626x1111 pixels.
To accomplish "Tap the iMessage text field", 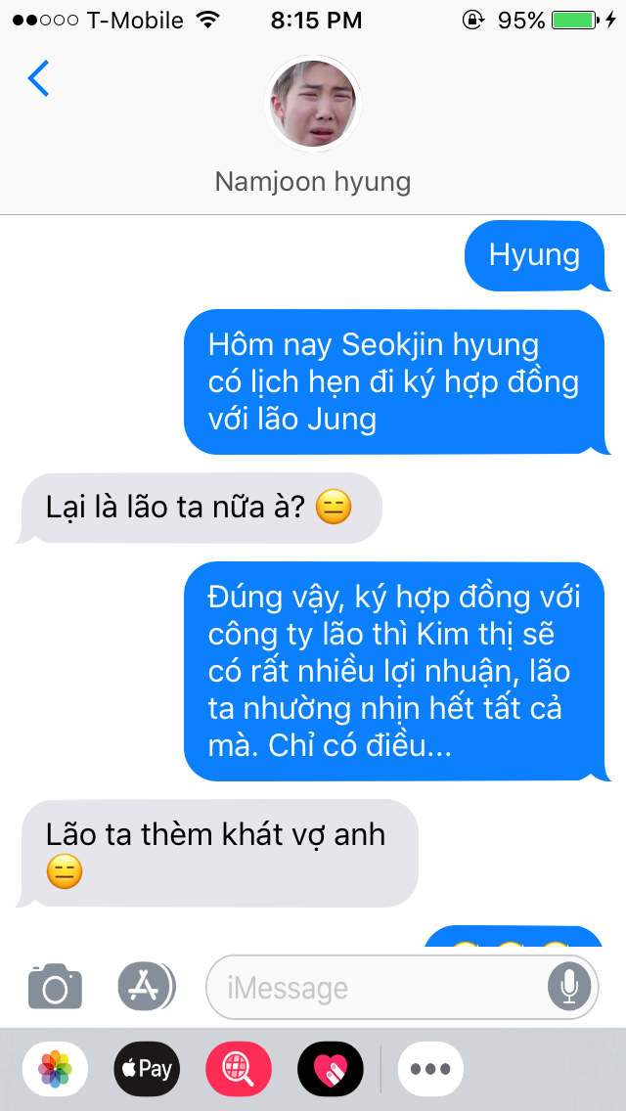I will [402, 987].
